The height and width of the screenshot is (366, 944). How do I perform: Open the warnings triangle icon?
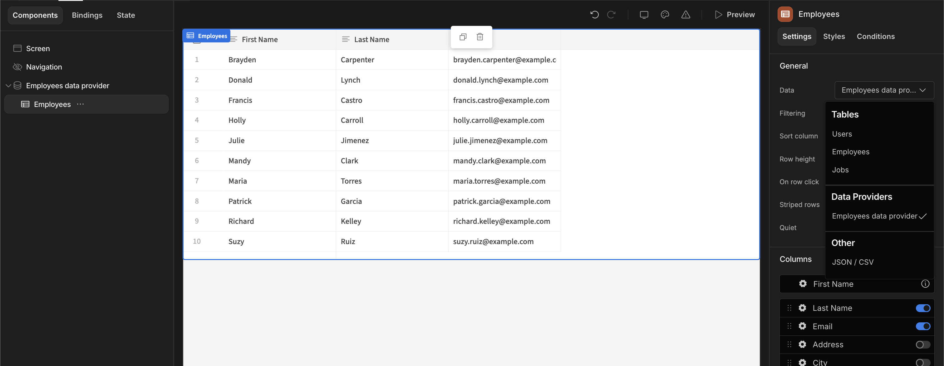[686, 15]
